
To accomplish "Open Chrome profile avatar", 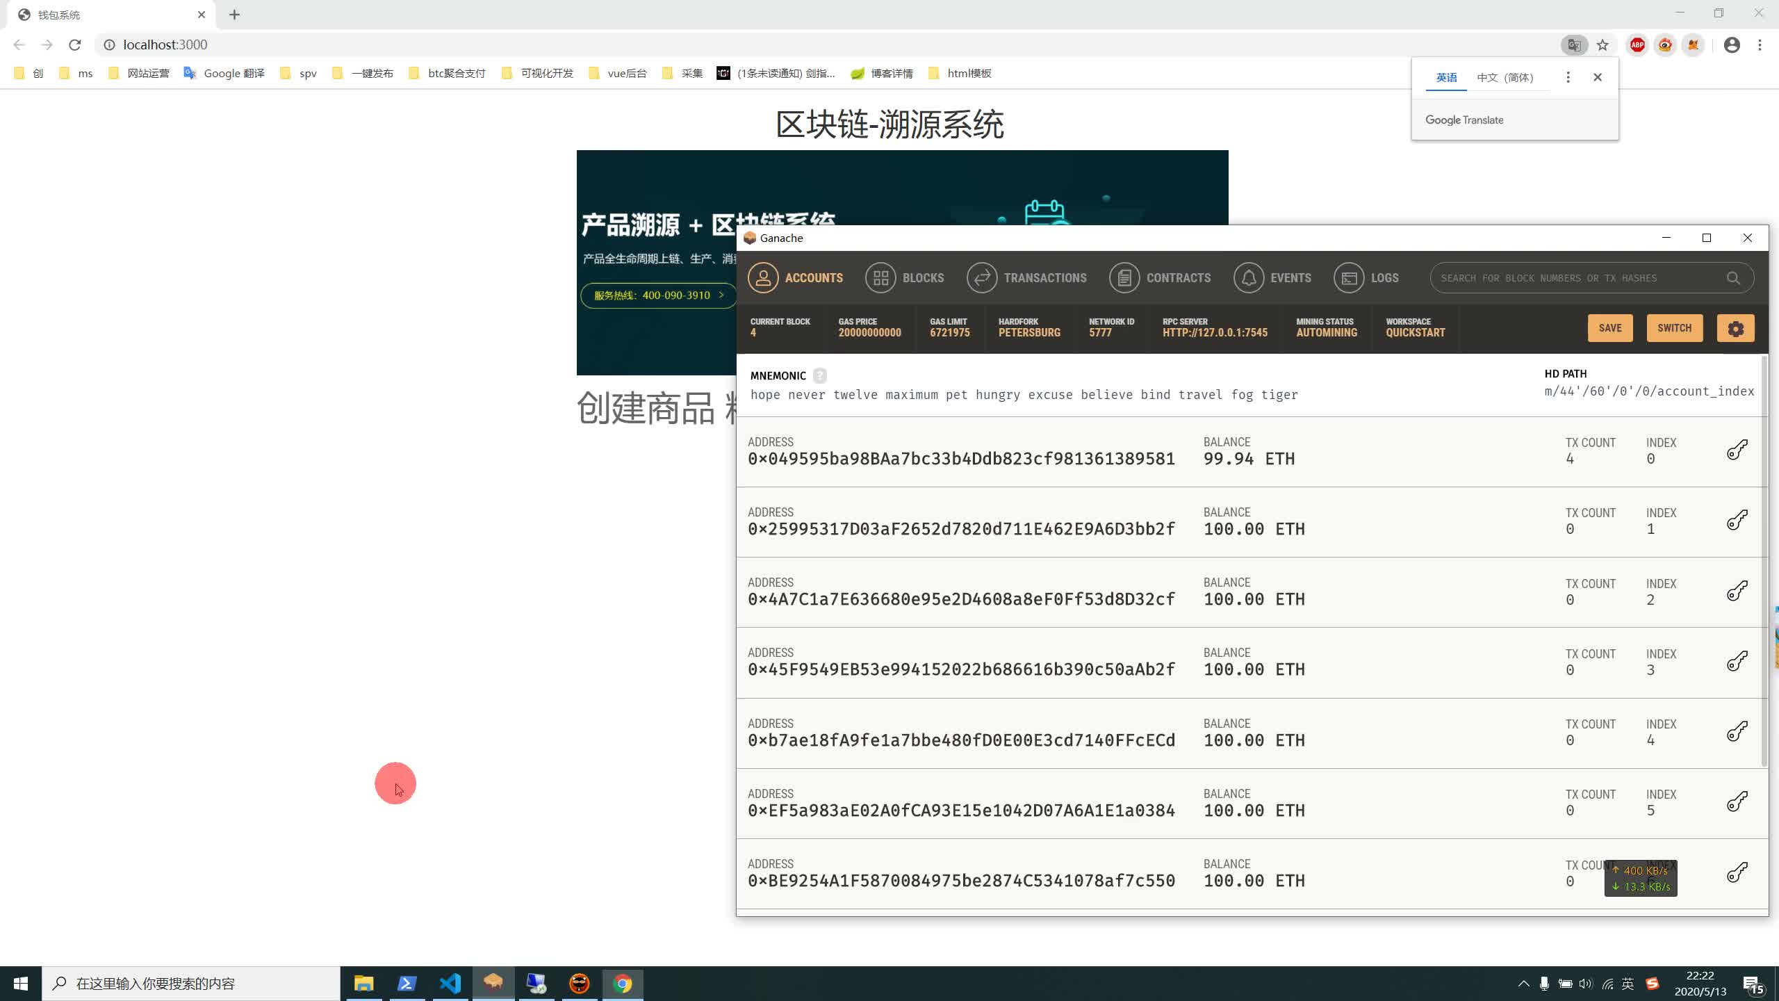I will pos(1732,45).
